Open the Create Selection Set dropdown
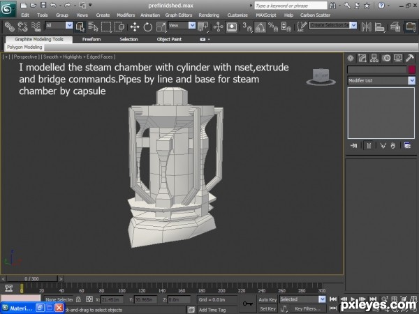Viewport: 419px width, 314px height. point(353,25)
